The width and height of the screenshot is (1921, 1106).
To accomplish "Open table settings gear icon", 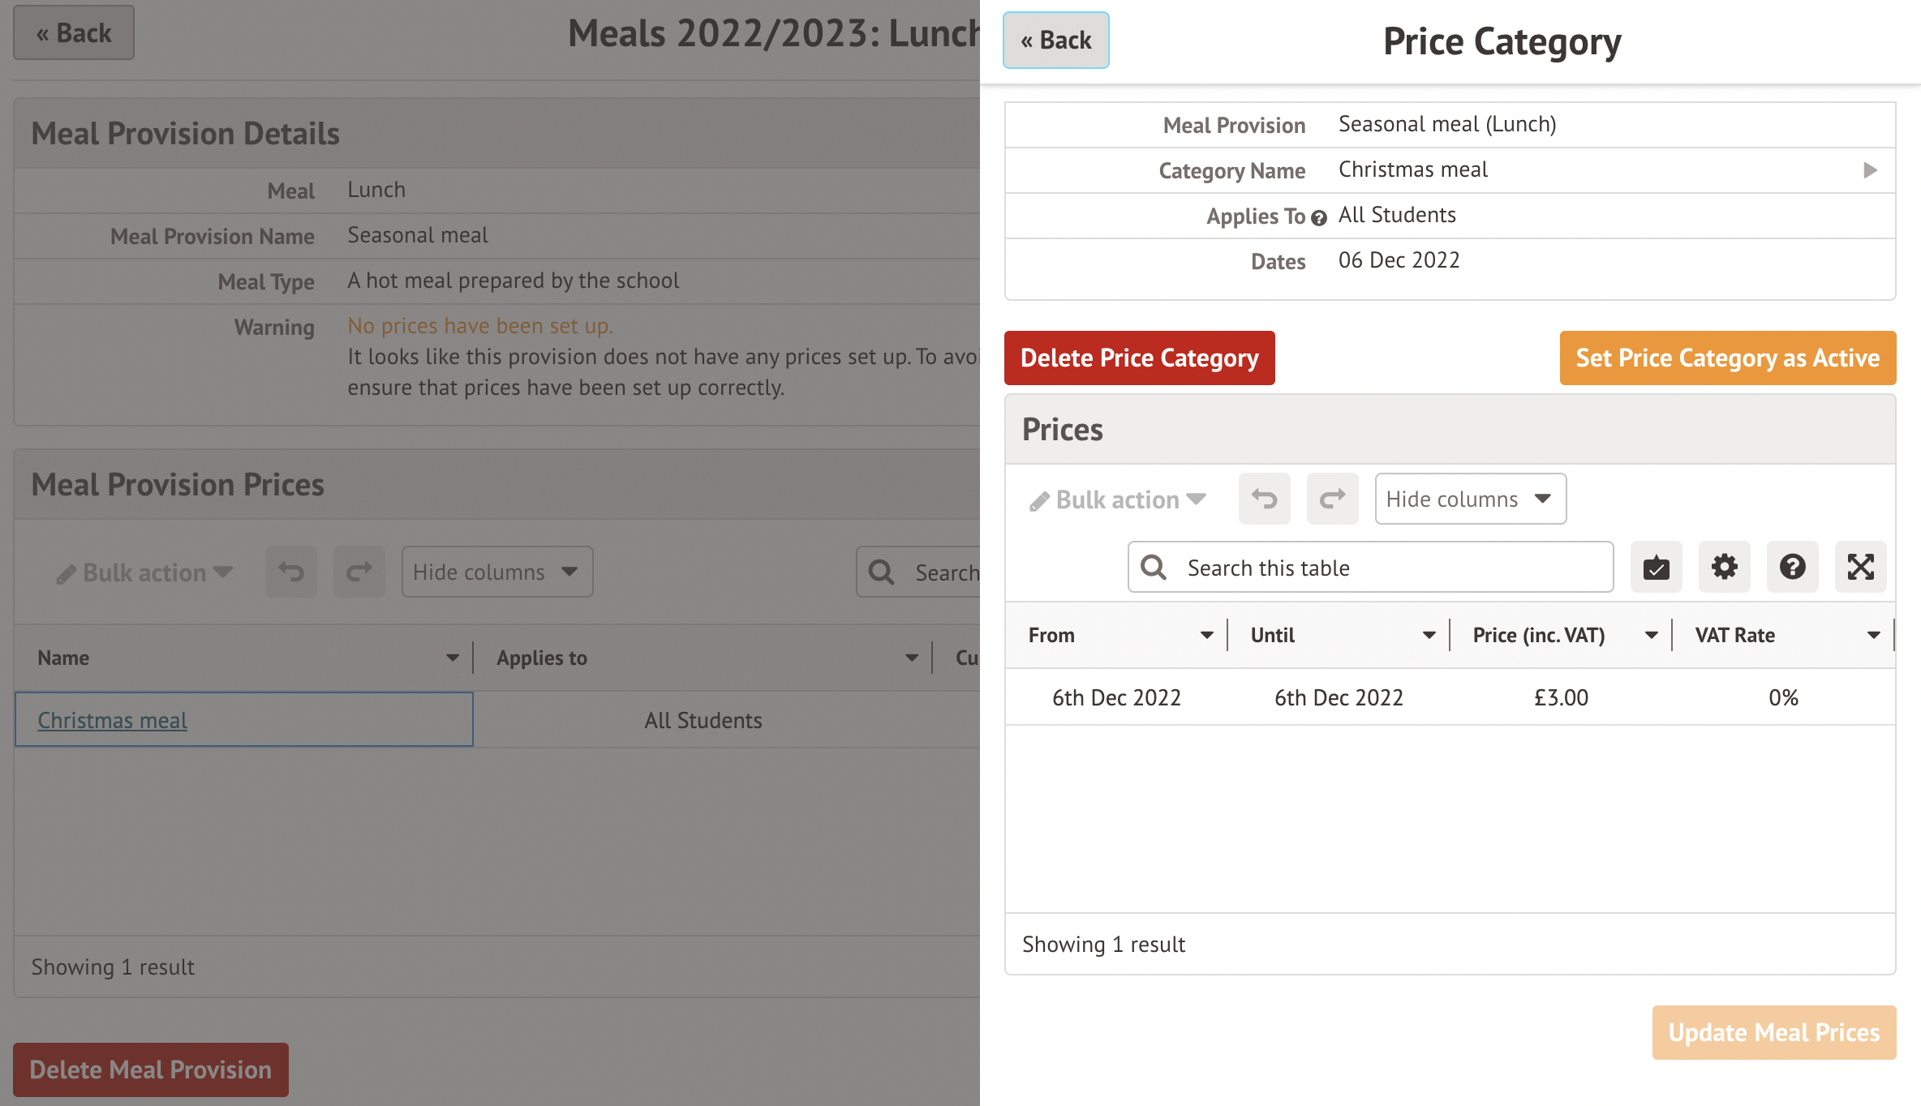I will click(1724, 567).
